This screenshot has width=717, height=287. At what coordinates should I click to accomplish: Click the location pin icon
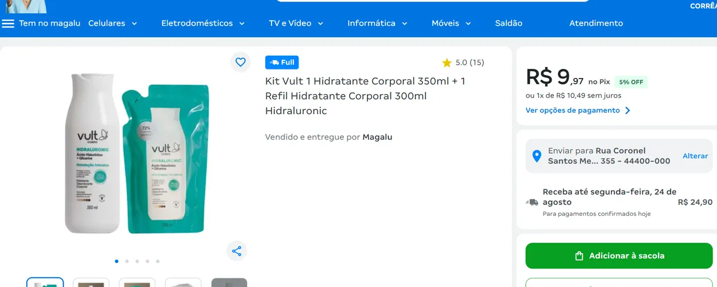[537, 156]
